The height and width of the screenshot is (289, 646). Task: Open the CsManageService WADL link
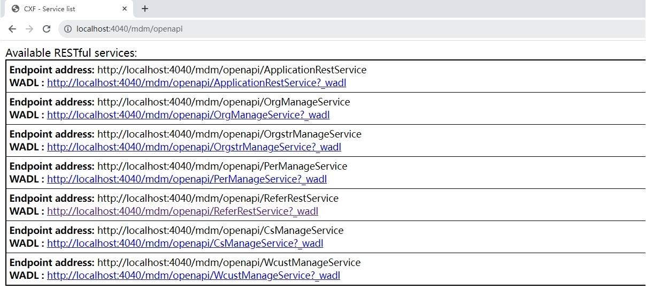click(x=185, y=244)
